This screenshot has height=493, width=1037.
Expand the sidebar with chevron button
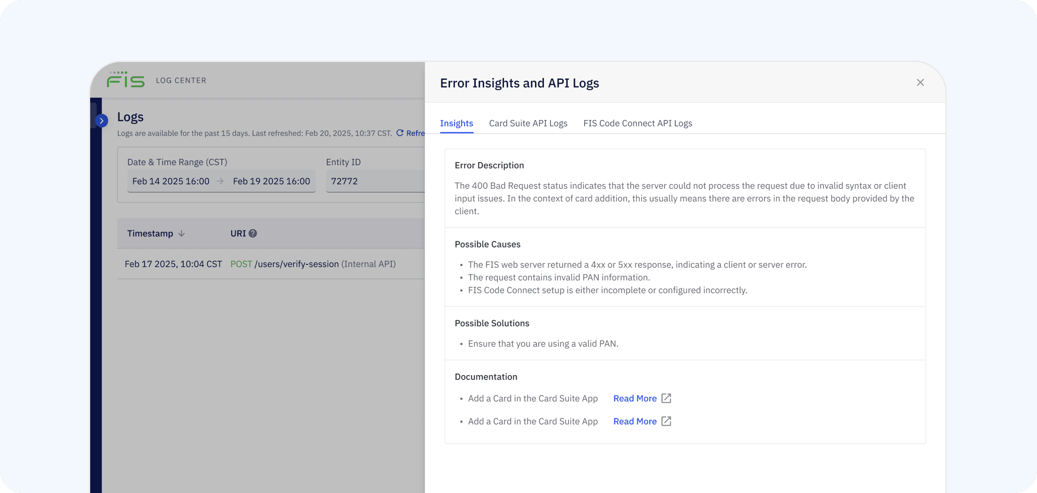(101, 121)
